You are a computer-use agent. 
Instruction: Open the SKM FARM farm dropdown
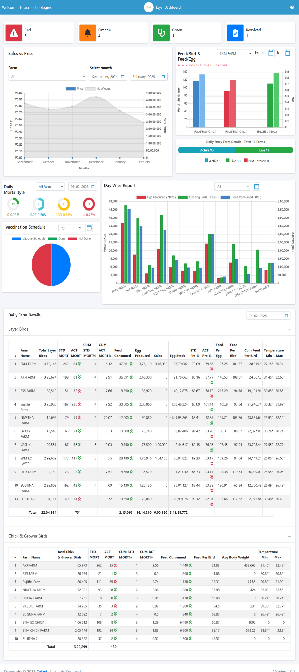[x=235, y=53]
